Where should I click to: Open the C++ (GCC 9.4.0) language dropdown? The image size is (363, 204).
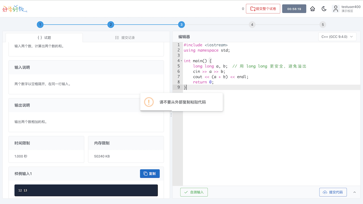[337, 36]
